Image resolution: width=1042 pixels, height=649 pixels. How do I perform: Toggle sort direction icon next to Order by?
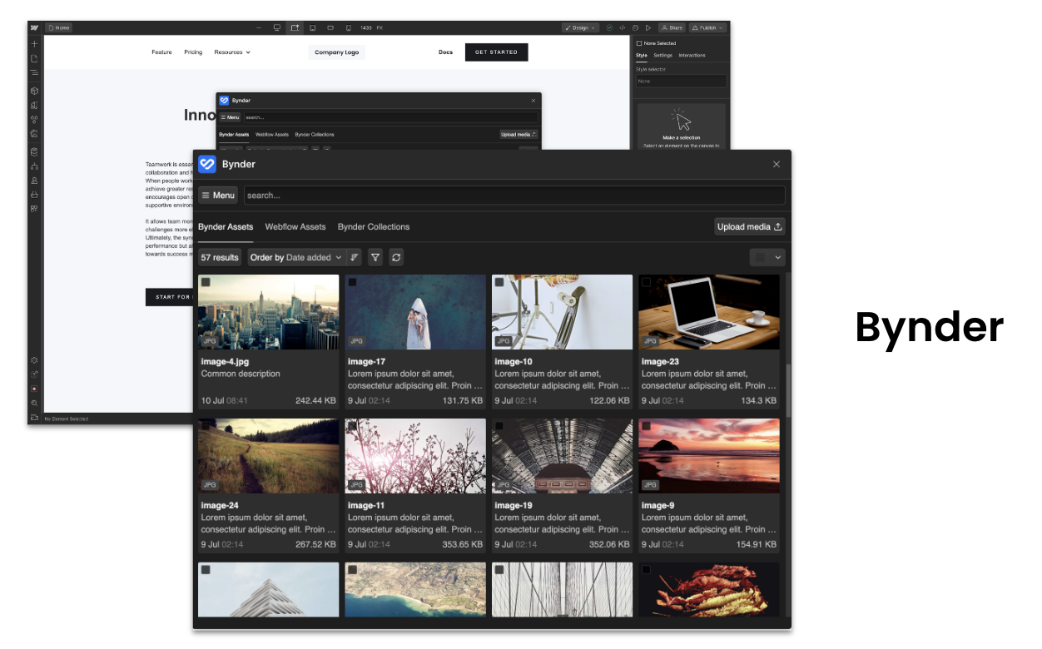[x=355, y=258]
